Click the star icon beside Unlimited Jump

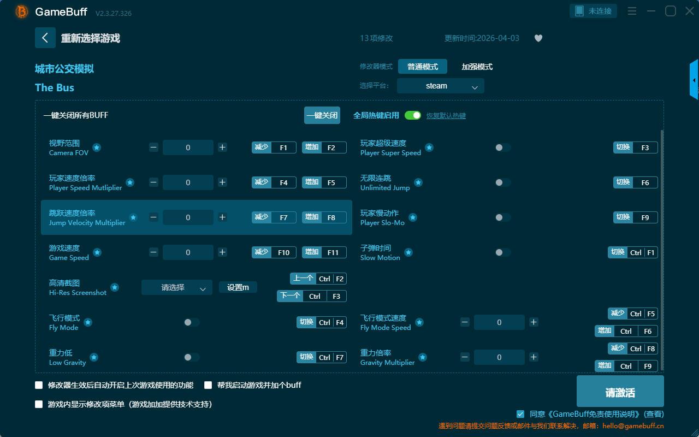tap(418, 182)
